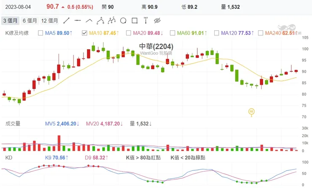Click the D9 58.32 value
Screen dimensions: 312x188
(x=97, y=158)
